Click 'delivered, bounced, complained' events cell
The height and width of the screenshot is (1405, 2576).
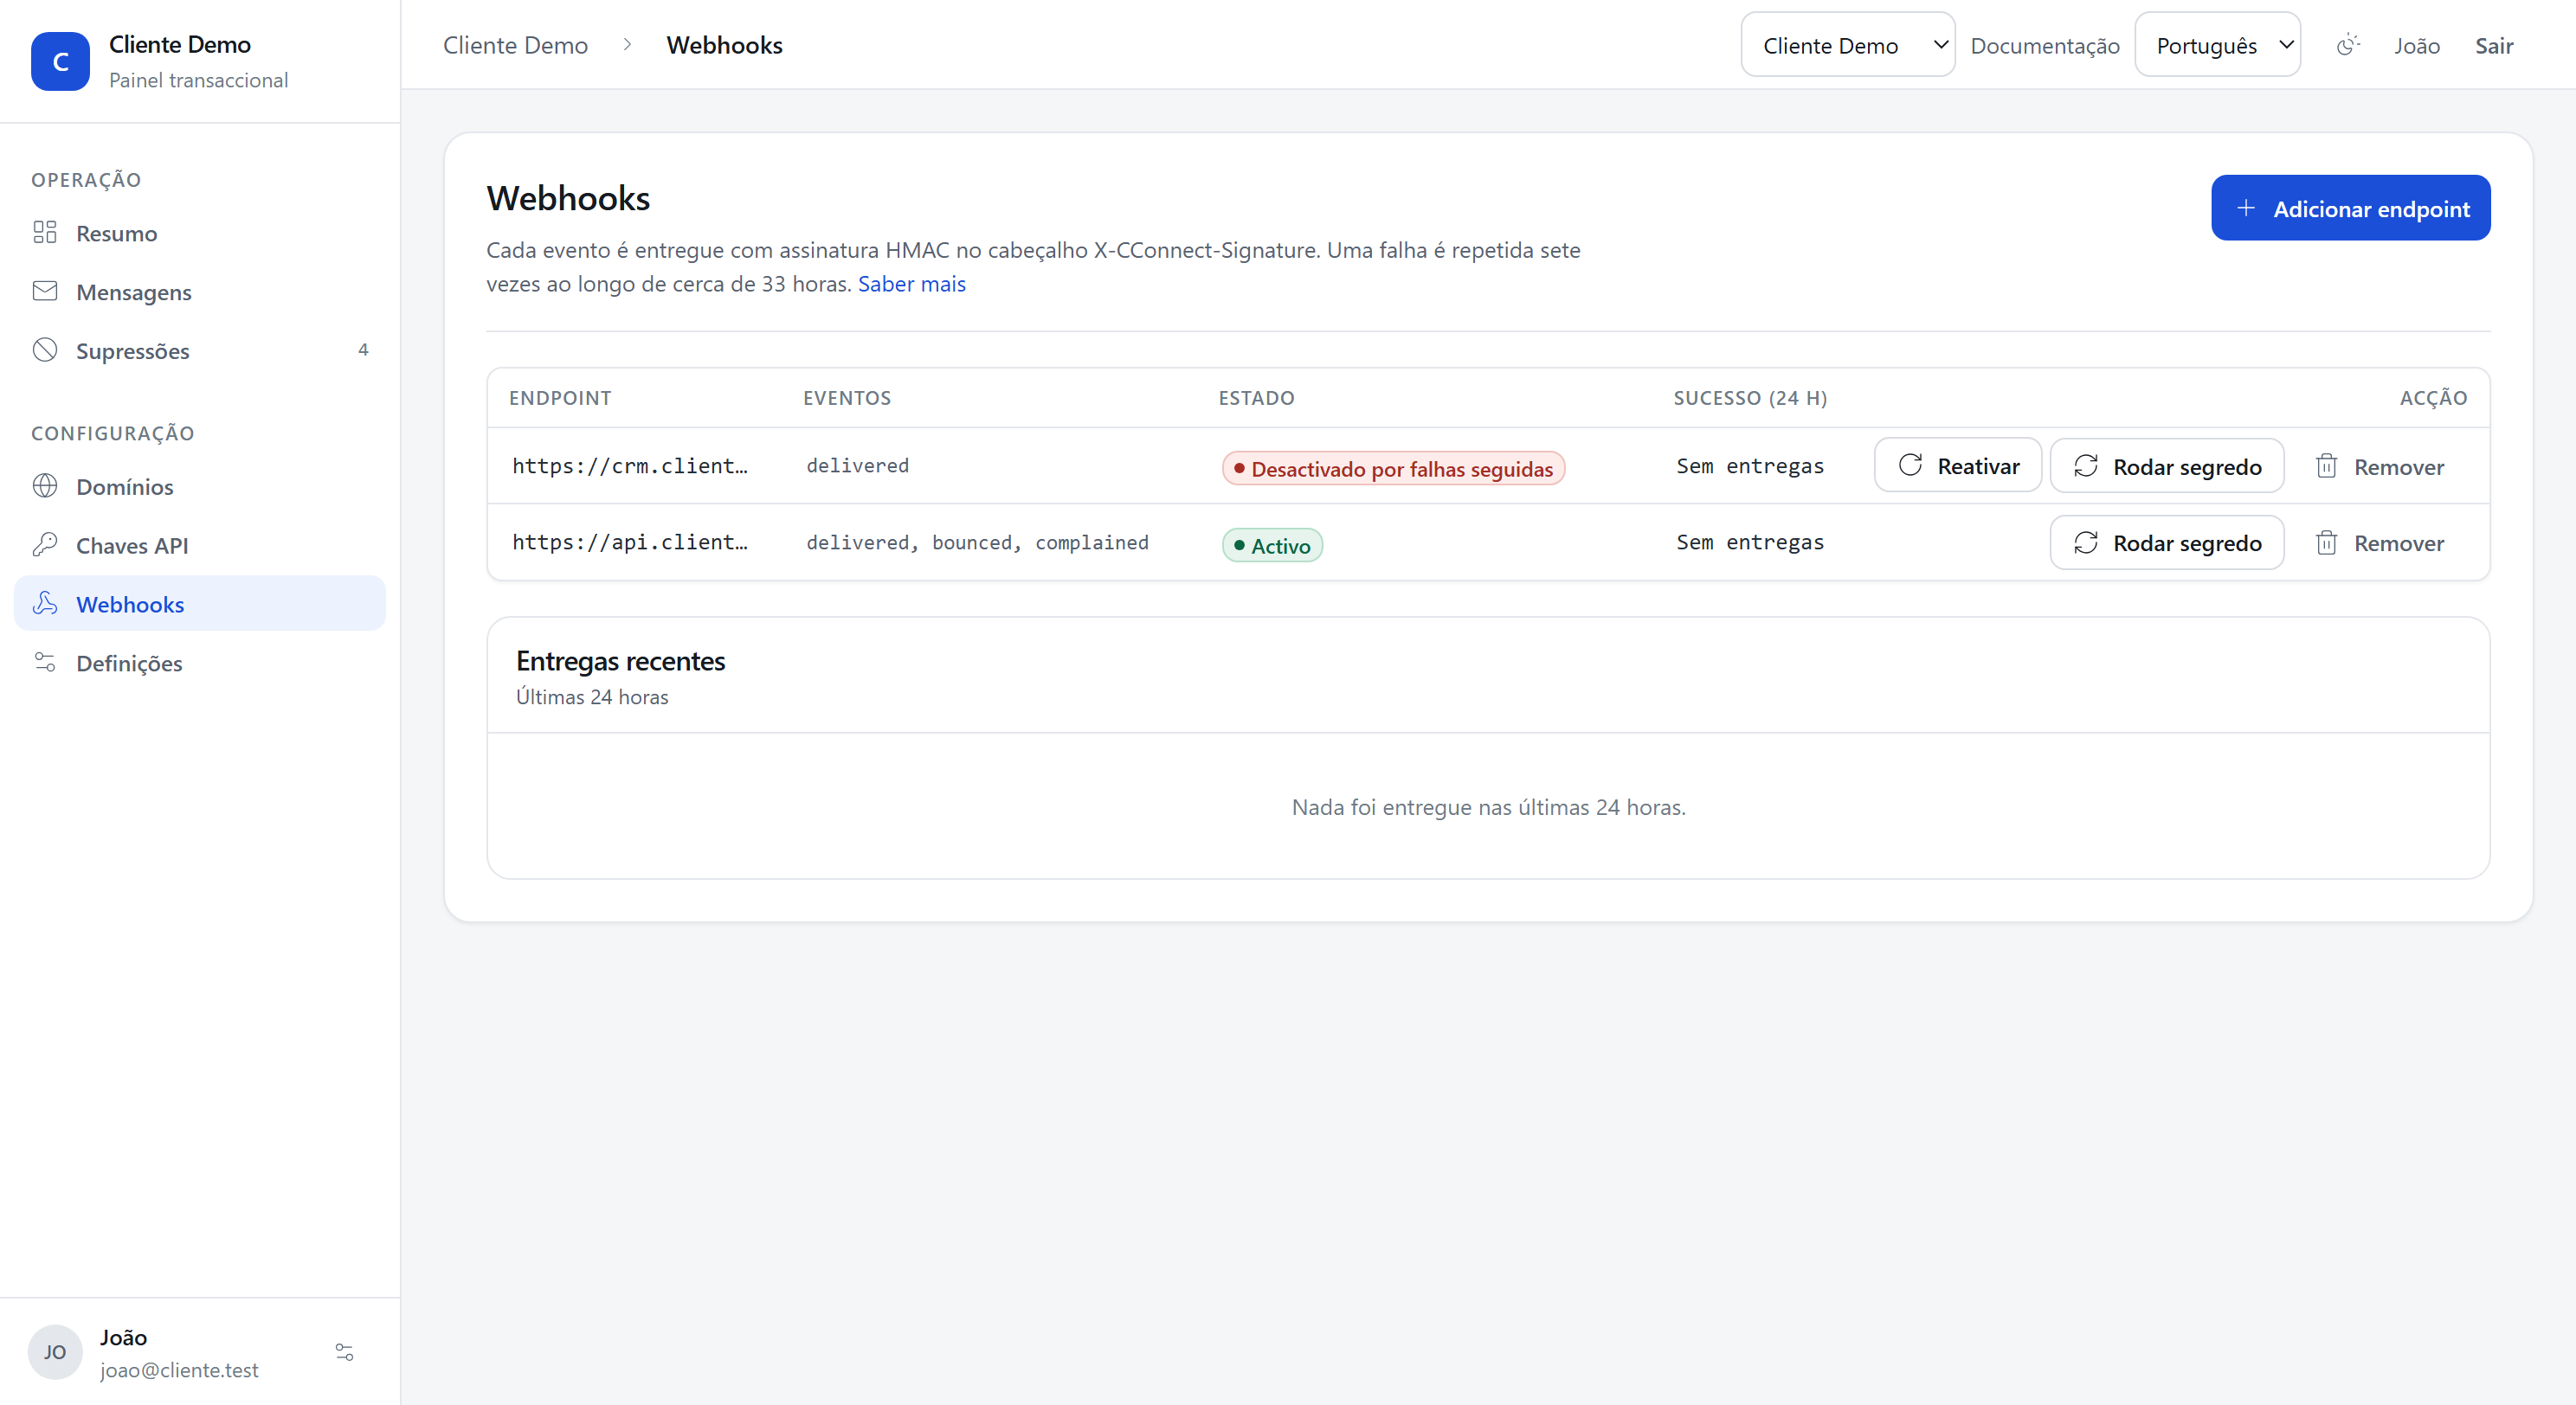pyautogui.click(x=977, y=542)
